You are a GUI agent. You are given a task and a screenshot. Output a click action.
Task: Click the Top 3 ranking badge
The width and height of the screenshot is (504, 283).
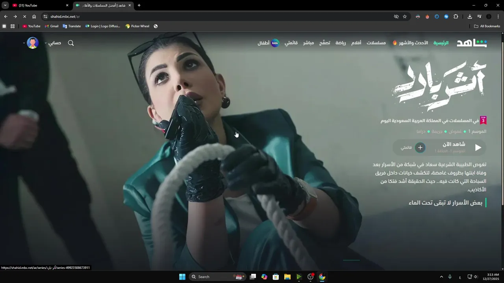pyautogui.click(x=483, y=120)
